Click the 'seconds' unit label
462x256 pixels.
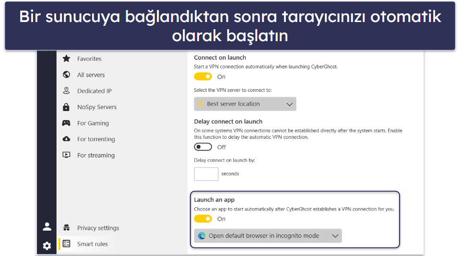pos(230,174)
